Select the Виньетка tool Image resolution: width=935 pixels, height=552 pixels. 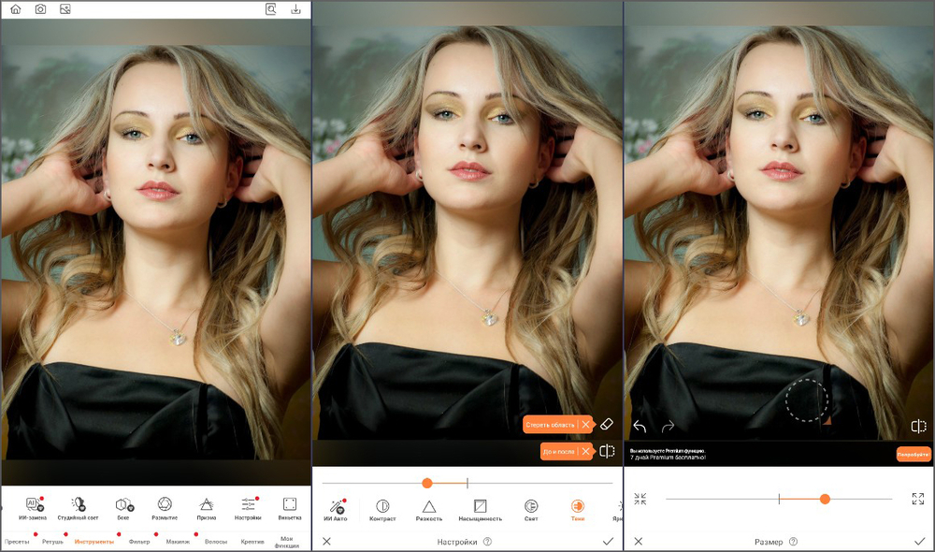(289, 504)
